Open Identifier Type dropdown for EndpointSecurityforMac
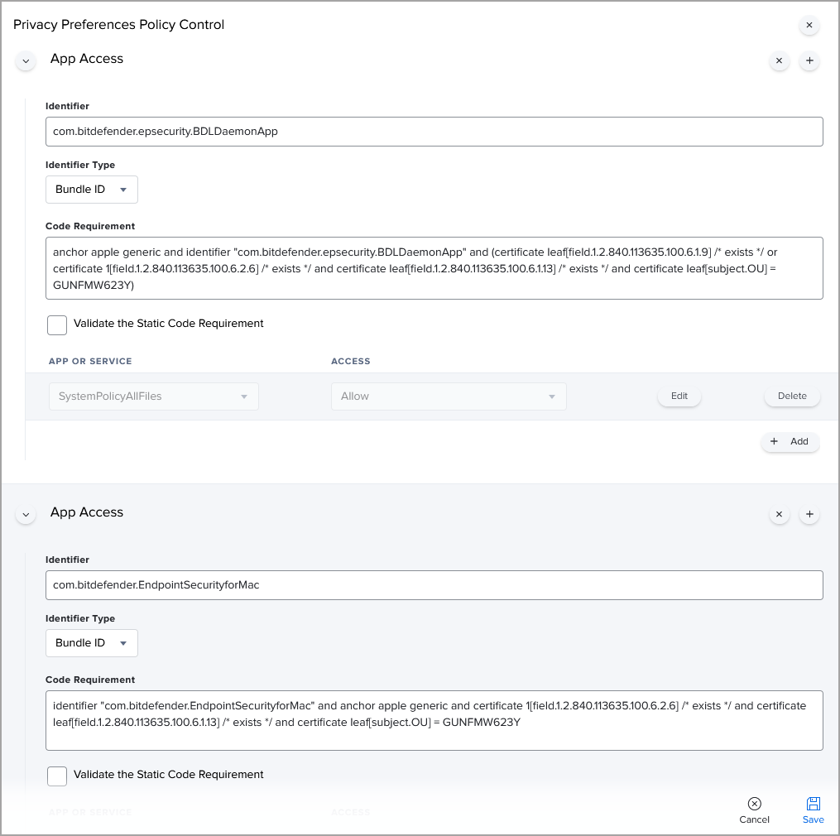840x836 pixels. [x=91, y=643]
